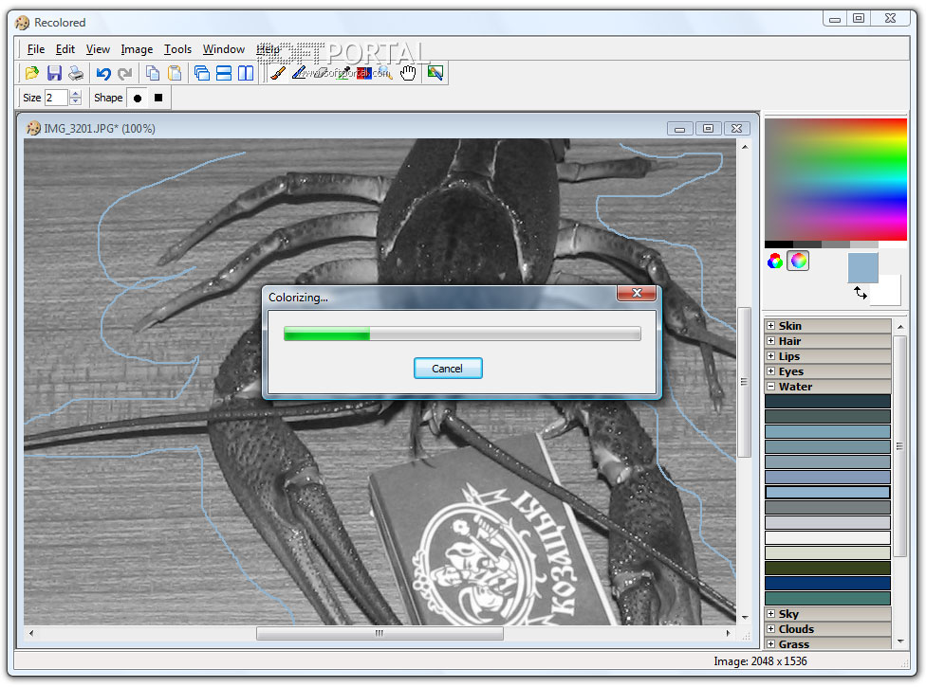Expand the Grass palette group
Image resolution: width=926 pixels, height=687 pixels.
[770, 644]
